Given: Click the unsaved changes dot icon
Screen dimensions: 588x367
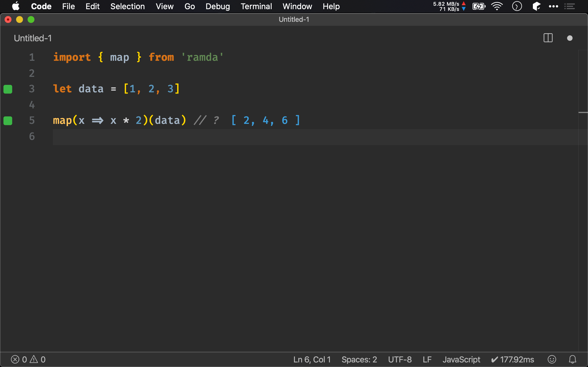Looking at the screenshot, I should click(570, 38).
